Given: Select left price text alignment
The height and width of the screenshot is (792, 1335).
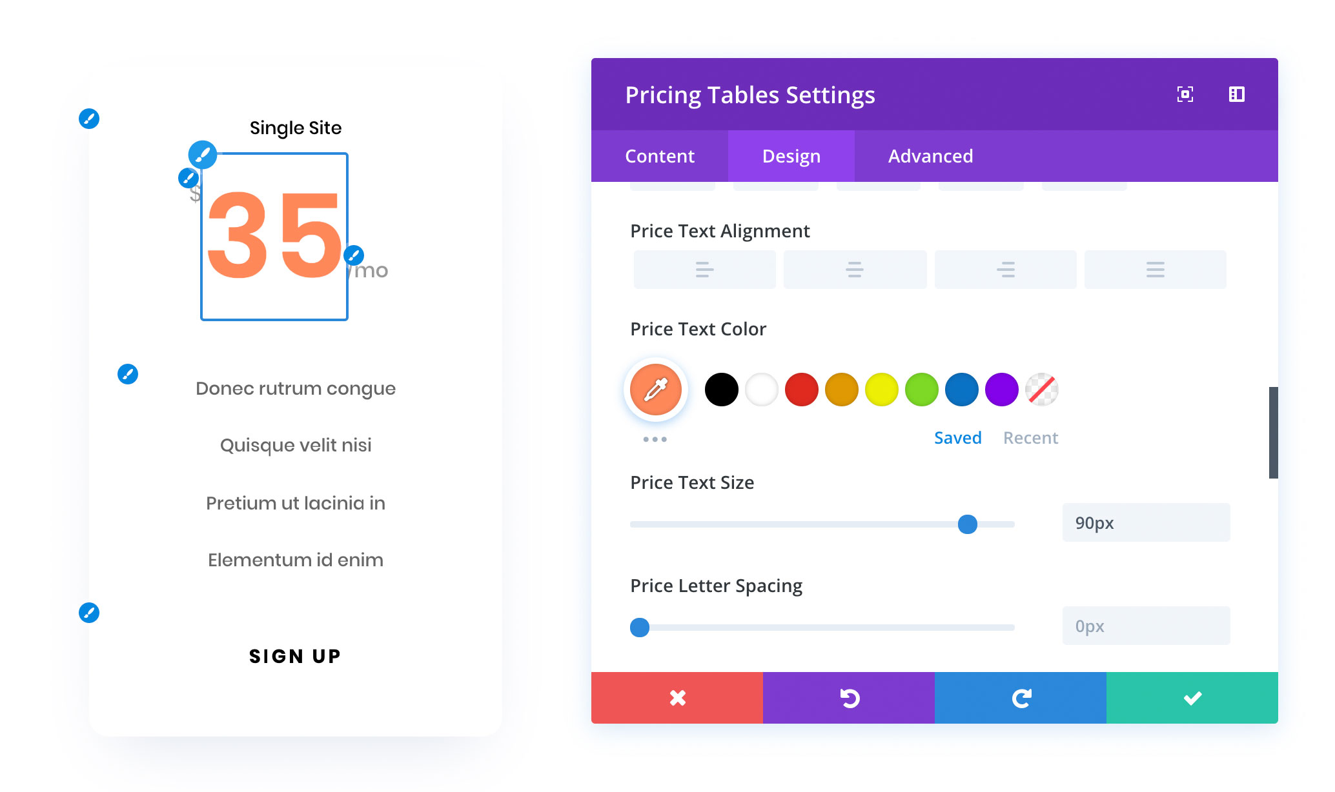Looking at the screenshot, I should point(704,270).
